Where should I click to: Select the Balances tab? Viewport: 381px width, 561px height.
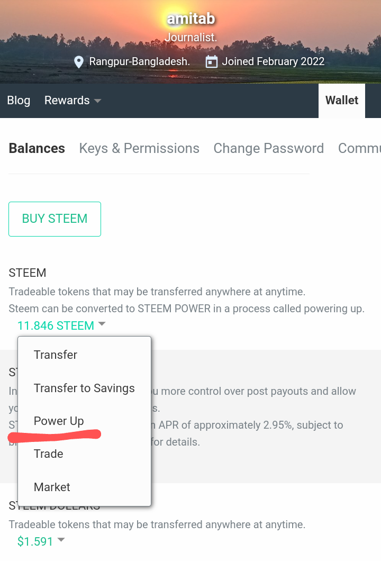click(x=37, y=149)
